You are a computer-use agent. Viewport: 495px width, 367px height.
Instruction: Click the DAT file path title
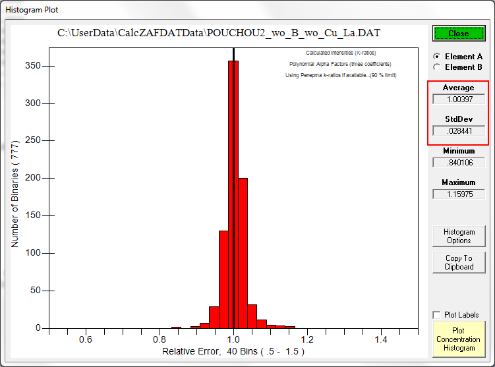(x=219, y=33)
